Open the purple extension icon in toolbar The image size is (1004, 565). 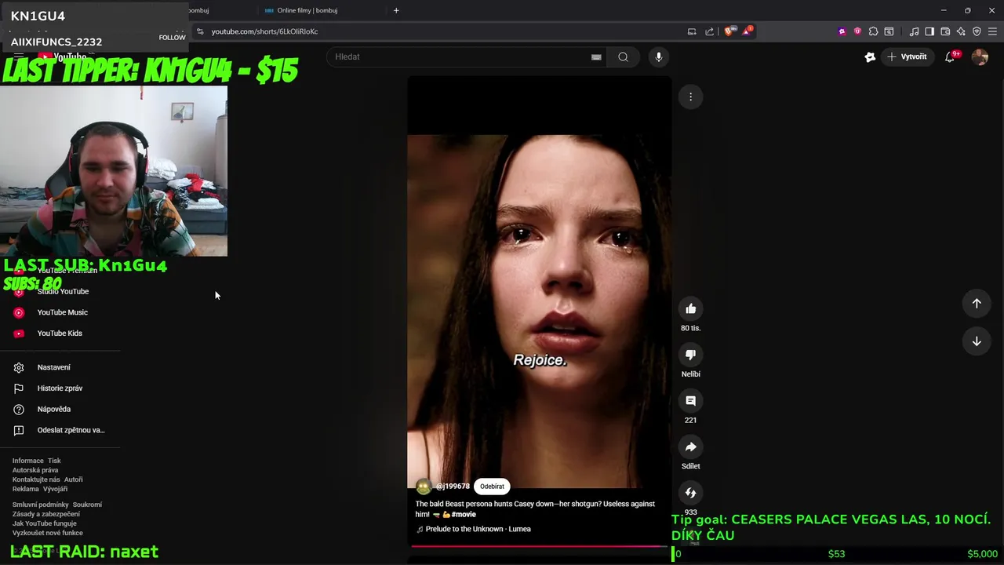coord(842,31)
